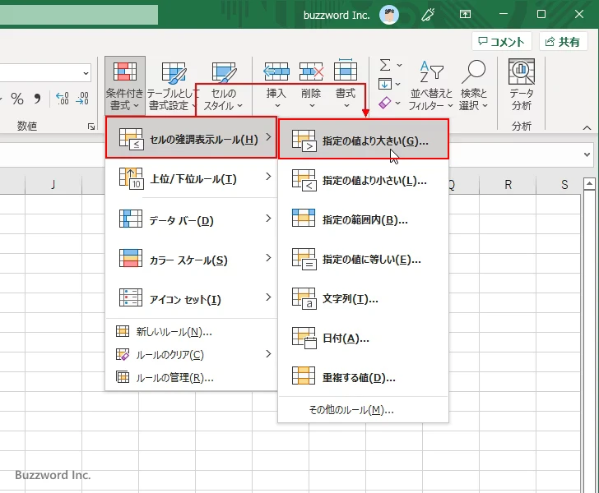
Task: Expand the formula bar chevron
Action: 587,154
